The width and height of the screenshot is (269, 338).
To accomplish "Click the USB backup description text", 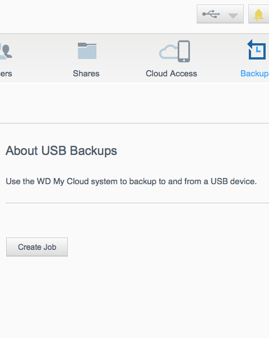I will pyautogui.click(x=131, y=181).
